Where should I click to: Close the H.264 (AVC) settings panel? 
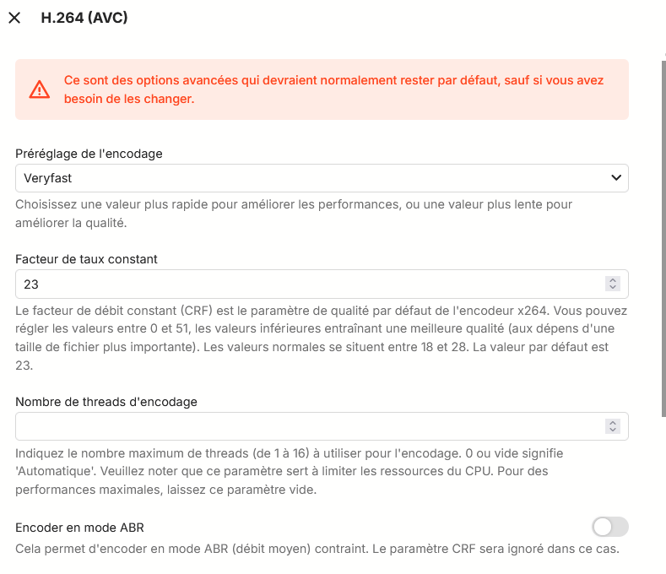click(14, 18)
